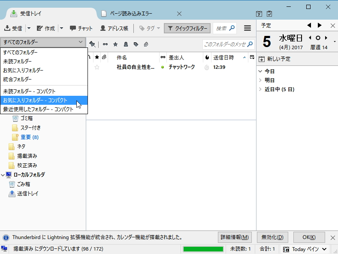Click 新しい予定 to add event
This screenshot has width=338, height=254.
pyautogui.click(x=275, y=59)
